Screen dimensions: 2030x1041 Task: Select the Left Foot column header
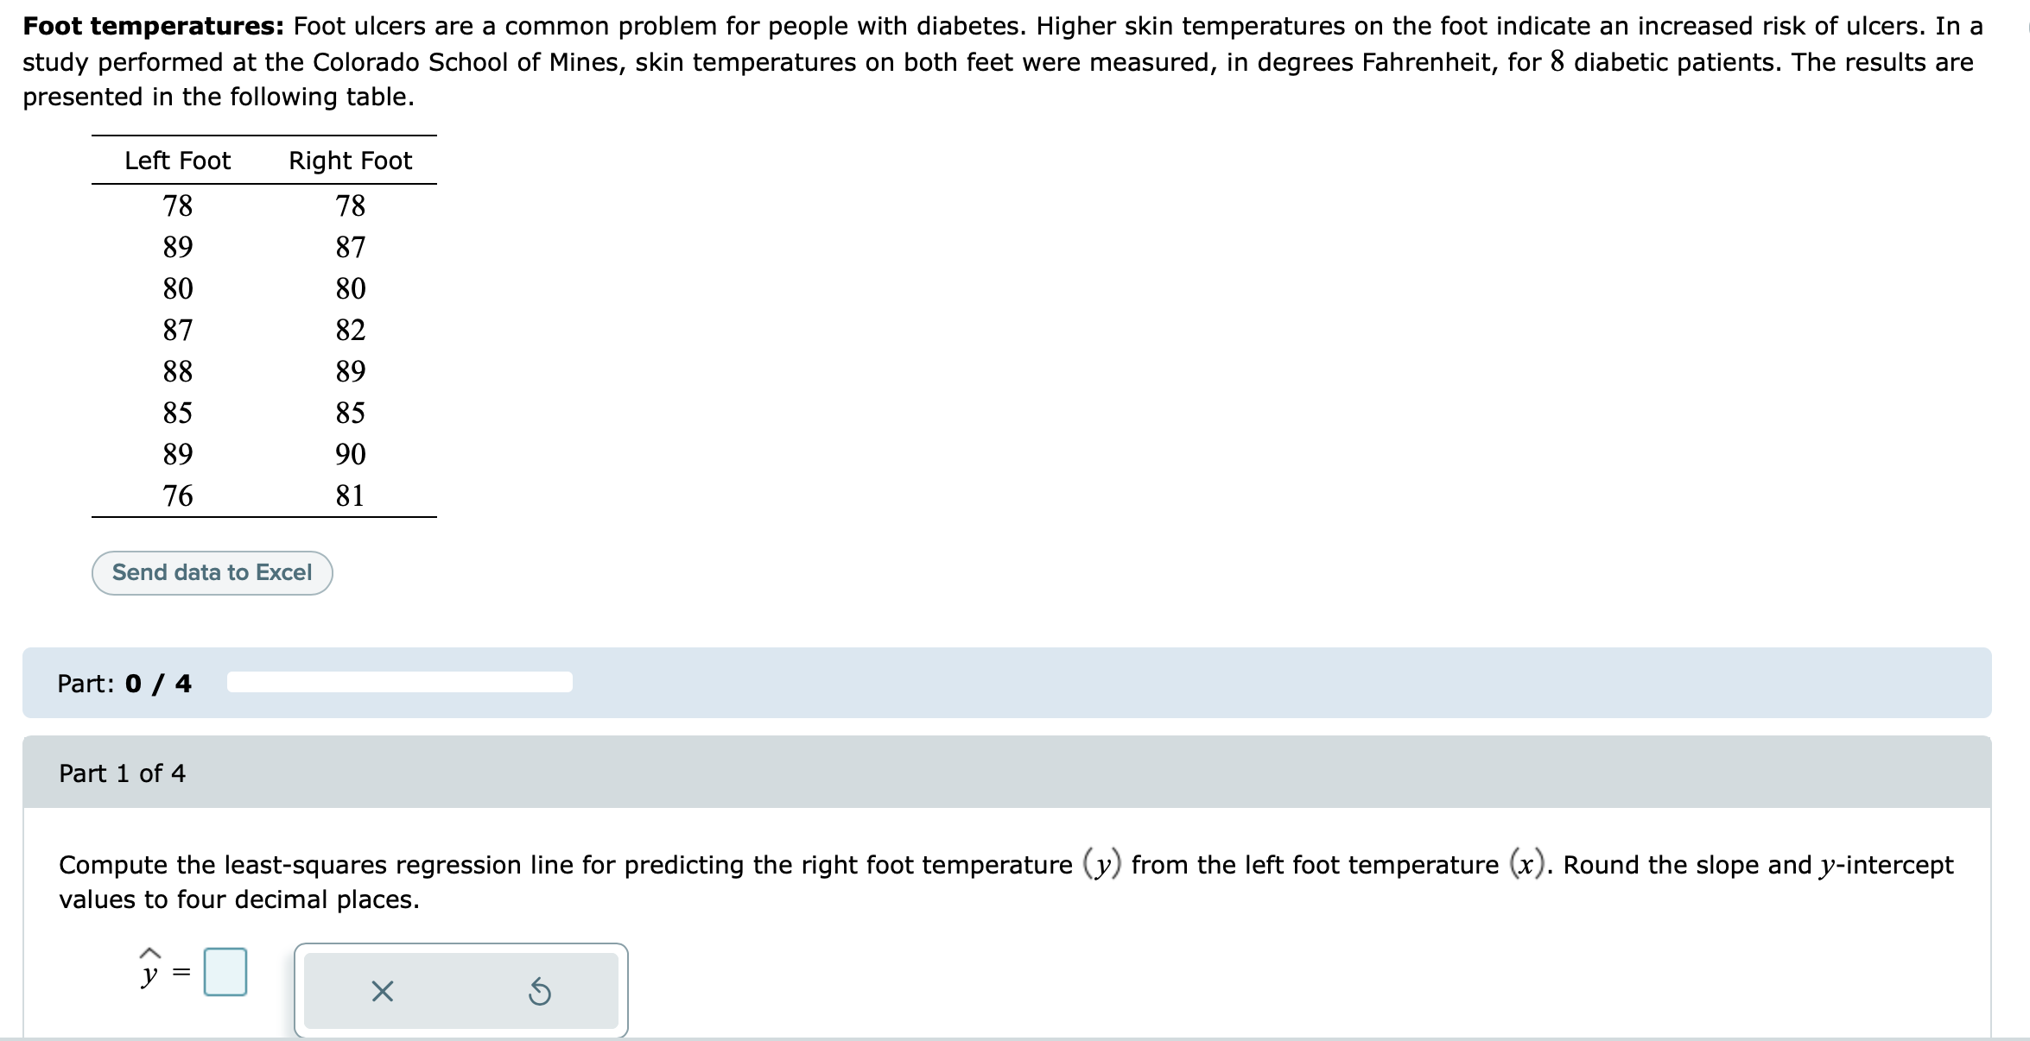176,160
